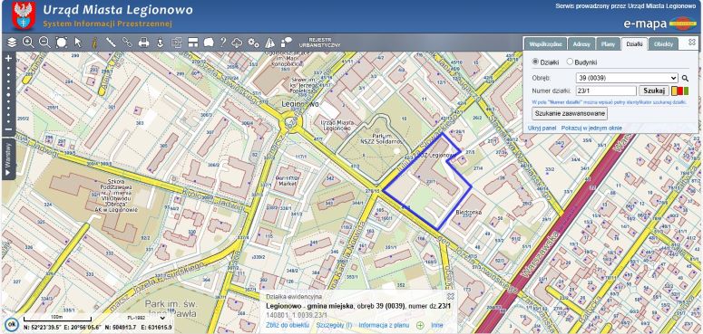The height and width of the screenshot is (334, 703).
Task: Expand the Warstwy side panel
Action: click(8, 159)
